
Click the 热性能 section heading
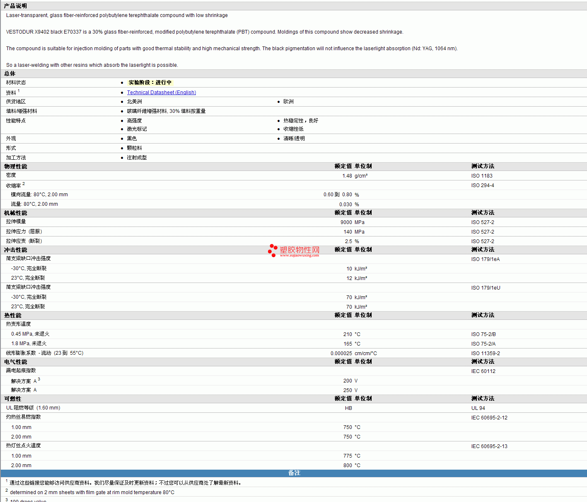tap(13, 315)
